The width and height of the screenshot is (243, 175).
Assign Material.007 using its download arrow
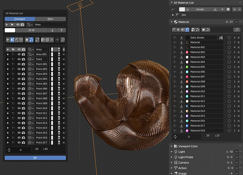pos(181,77)
